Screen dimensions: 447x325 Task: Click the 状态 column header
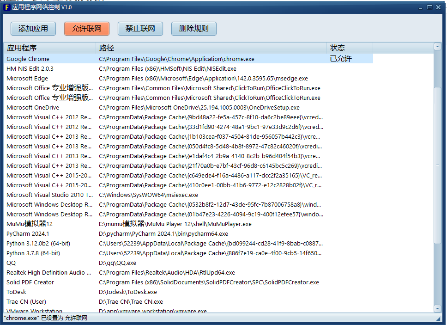point(349,48)
